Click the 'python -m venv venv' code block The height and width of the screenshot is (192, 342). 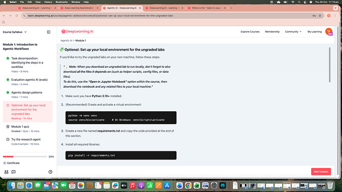(121, 118)
